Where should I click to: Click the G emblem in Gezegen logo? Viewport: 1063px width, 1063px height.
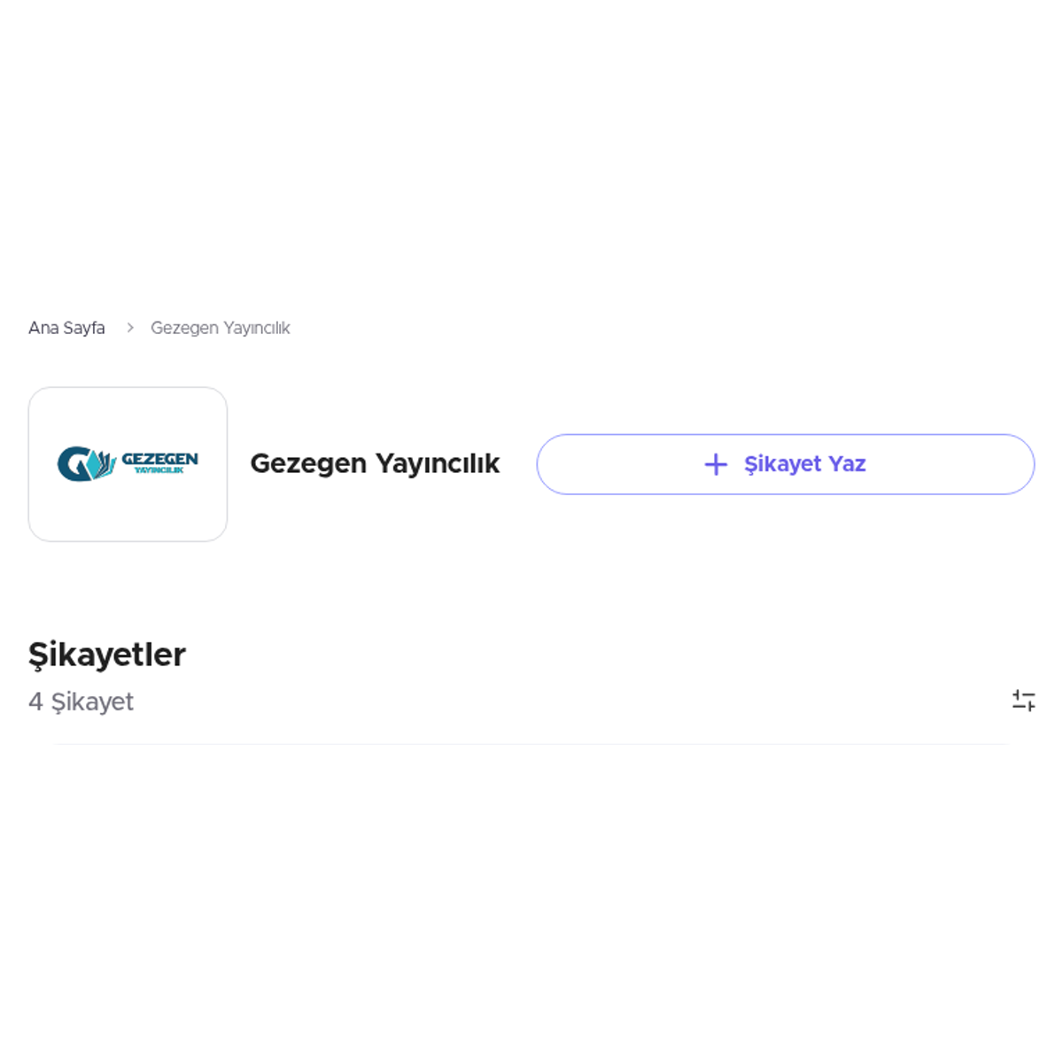point(74,464)
